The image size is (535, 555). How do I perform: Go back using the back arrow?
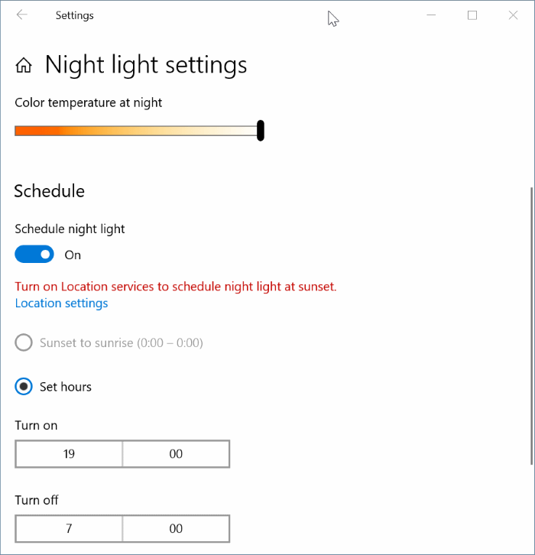click(21, 15)
